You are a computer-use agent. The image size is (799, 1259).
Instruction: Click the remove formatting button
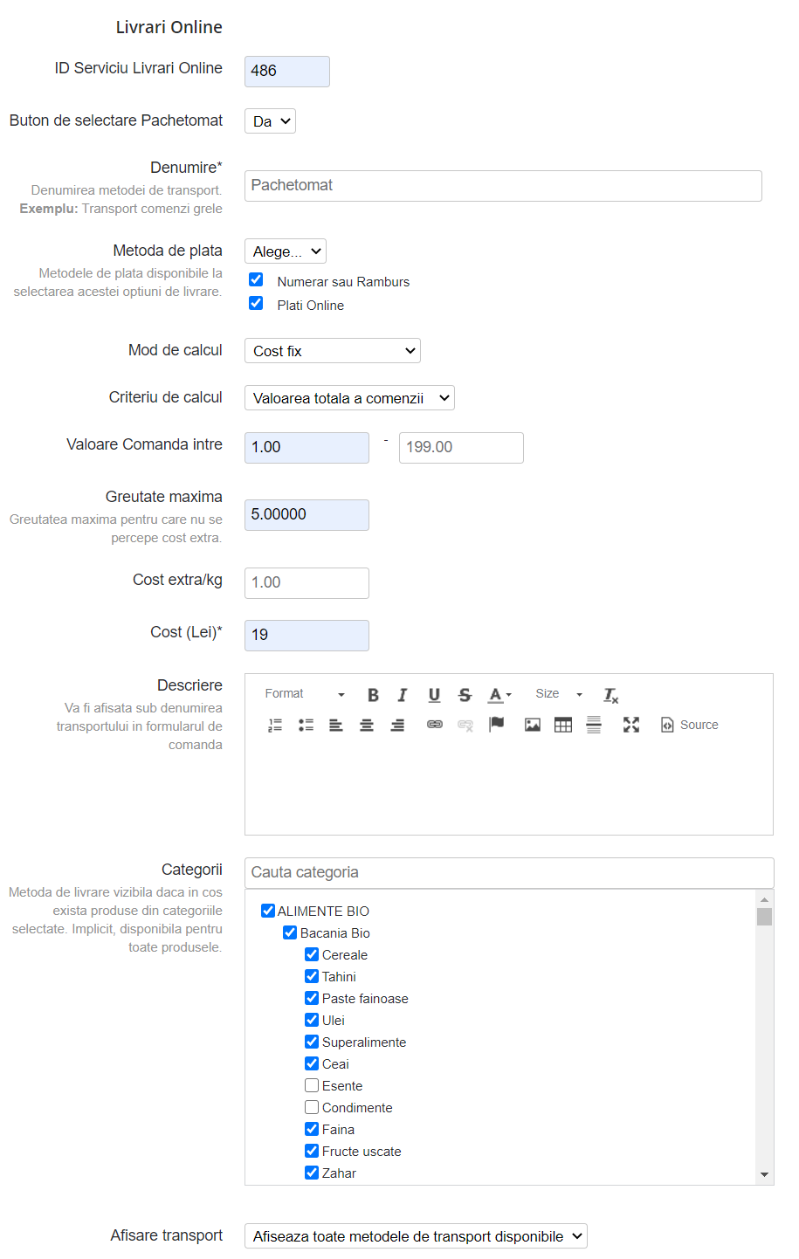[610, 695]
